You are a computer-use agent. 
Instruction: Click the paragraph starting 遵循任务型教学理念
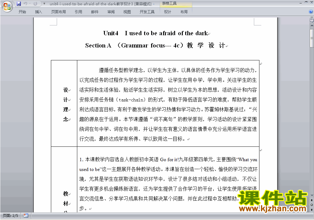coord(168,104)
